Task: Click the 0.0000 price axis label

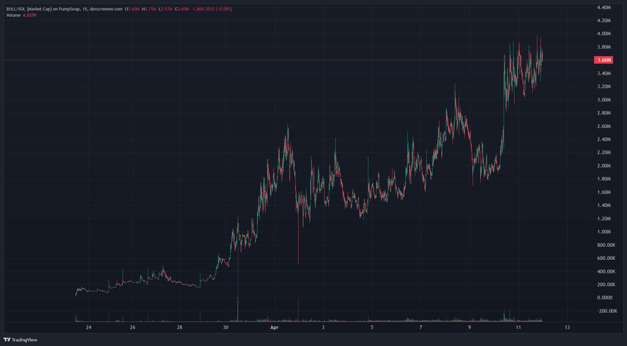Action: 604,297
